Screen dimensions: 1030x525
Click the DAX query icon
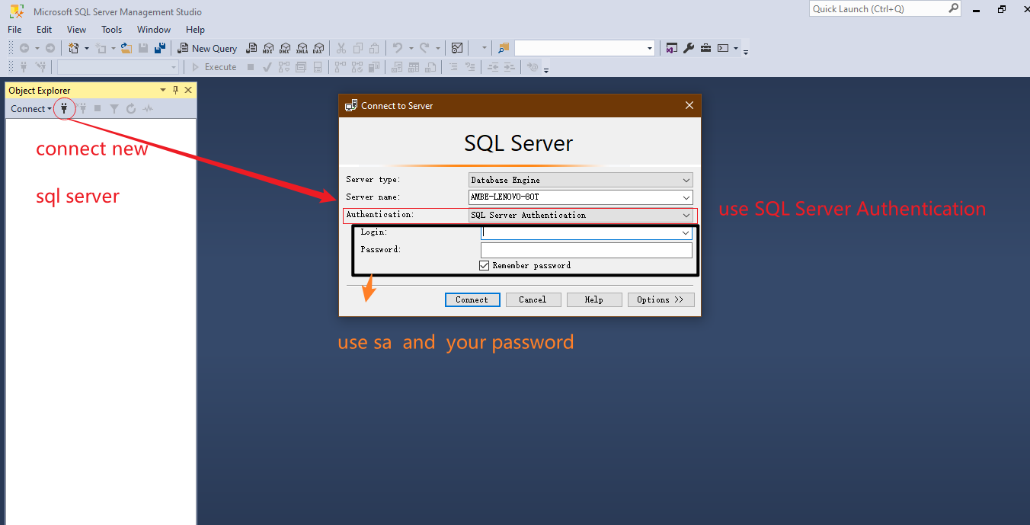click(x=318, y=48)
